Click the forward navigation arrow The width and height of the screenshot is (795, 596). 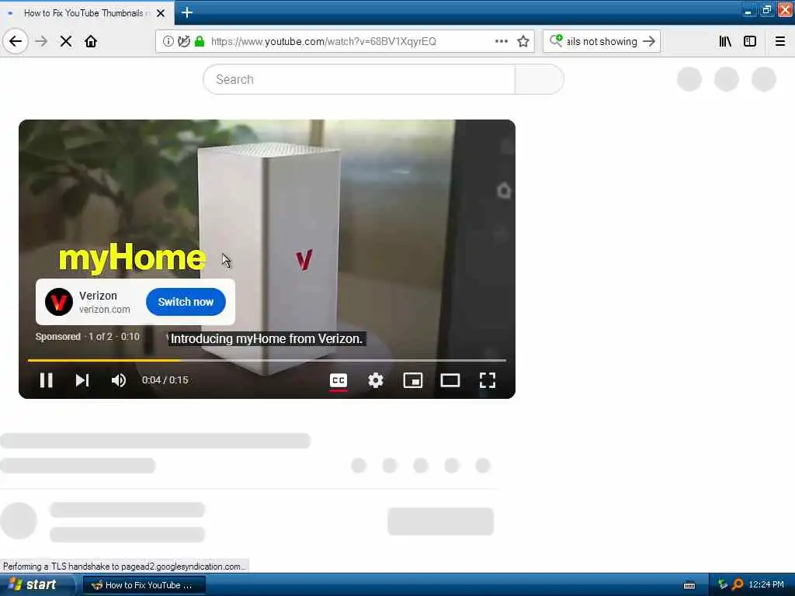(x=41, y=41)
